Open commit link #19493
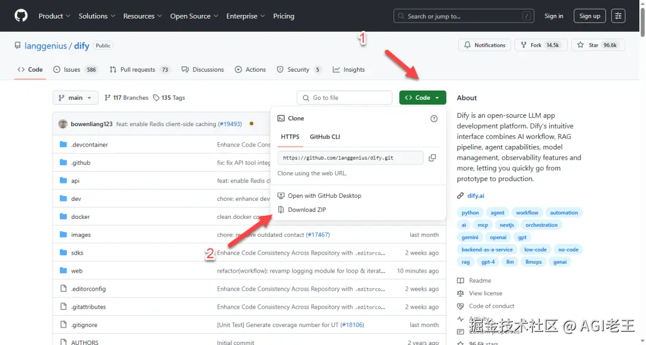This screenshot has height=345, width=646. tap(230, 124)
